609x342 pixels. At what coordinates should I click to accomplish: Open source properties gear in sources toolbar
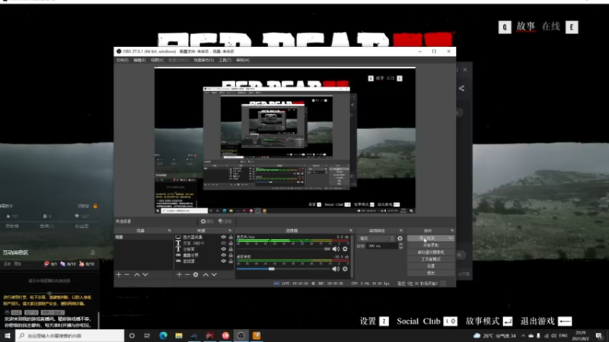pos(196,274)
